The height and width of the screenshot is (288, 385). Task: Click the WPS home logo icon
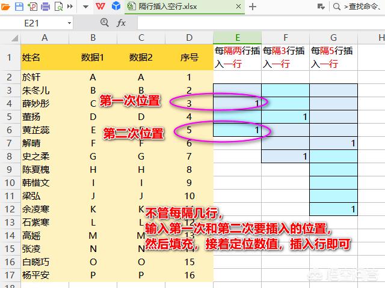click(100, 7)
